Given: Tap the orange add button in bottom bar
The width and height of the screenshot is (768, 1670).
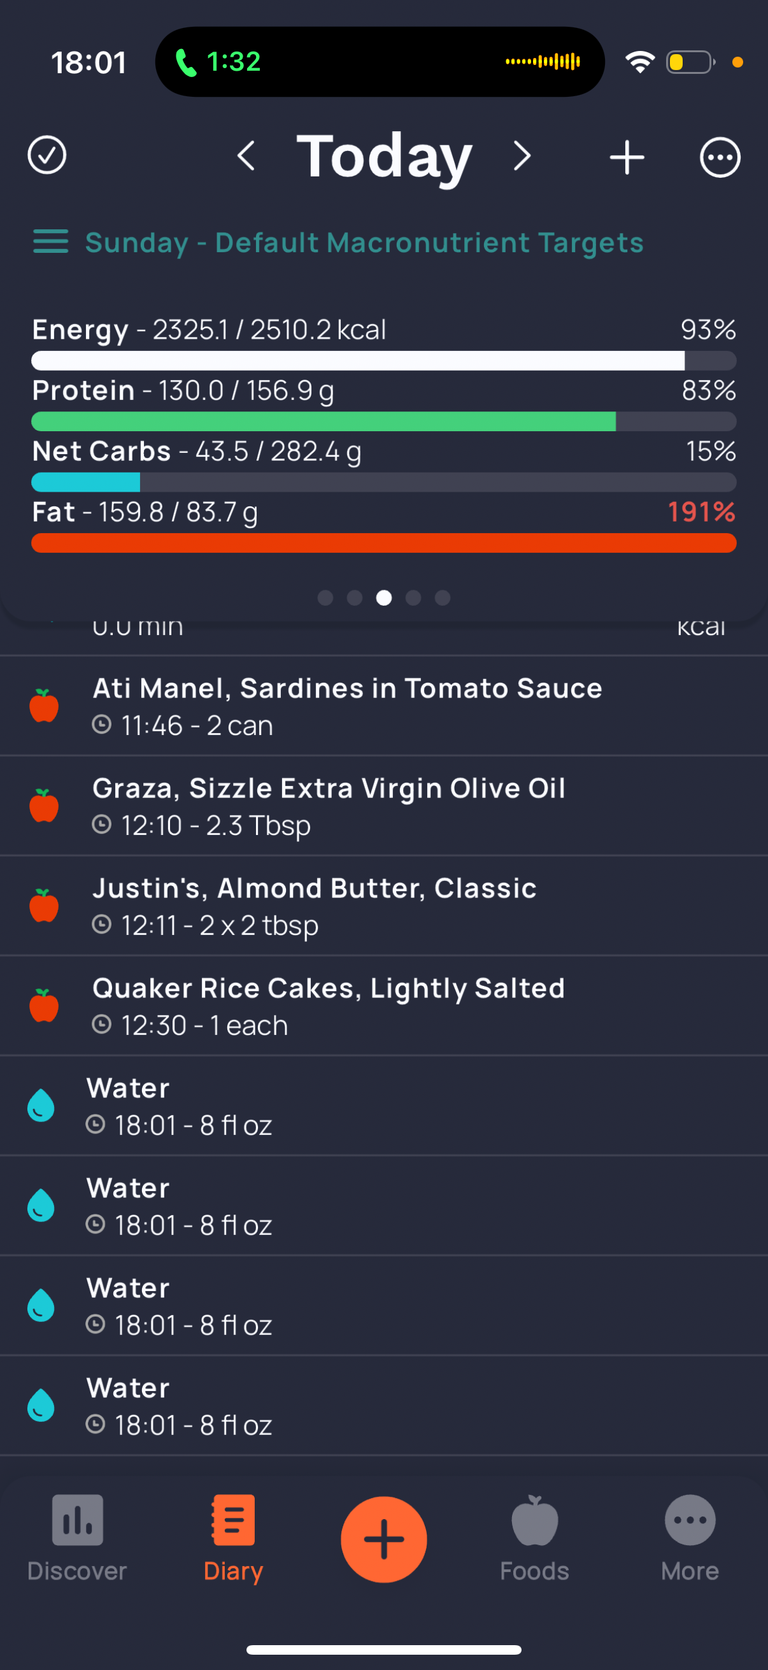Looking at the screenshot, I should pyautogui.click(x=383, y=1539).
